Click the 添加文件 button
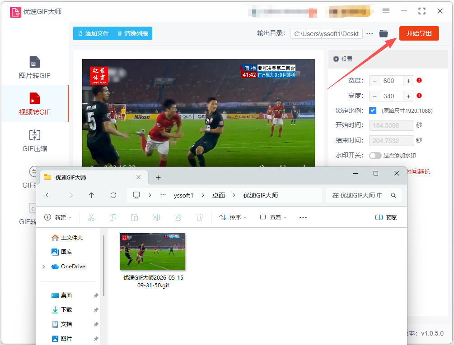 (x=94, y=33)
